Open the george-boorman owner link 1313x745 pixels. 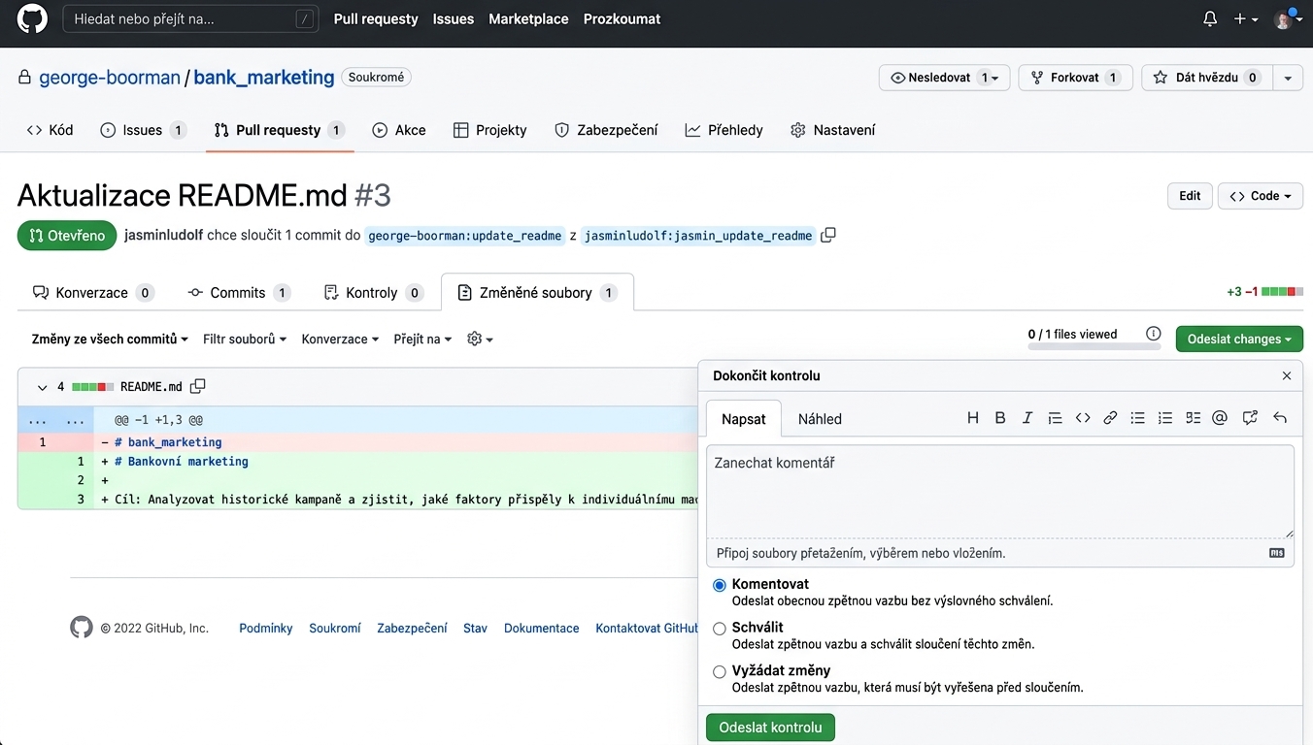110,78
